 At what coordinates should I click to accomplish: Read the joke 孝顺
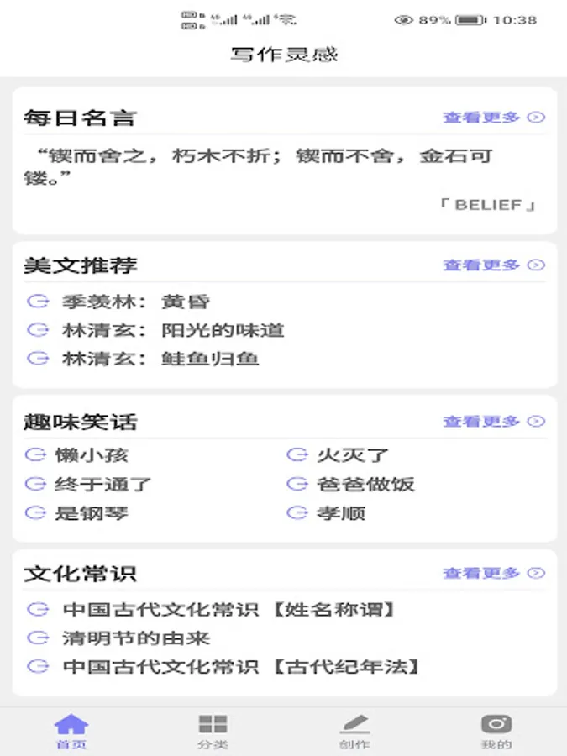click(341, 513)
